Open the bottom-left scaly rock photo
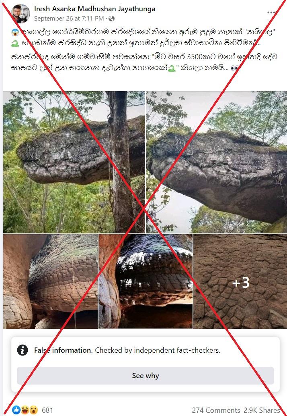The height and width of the screenshot is (416, 287). click(x=51, y=281)
